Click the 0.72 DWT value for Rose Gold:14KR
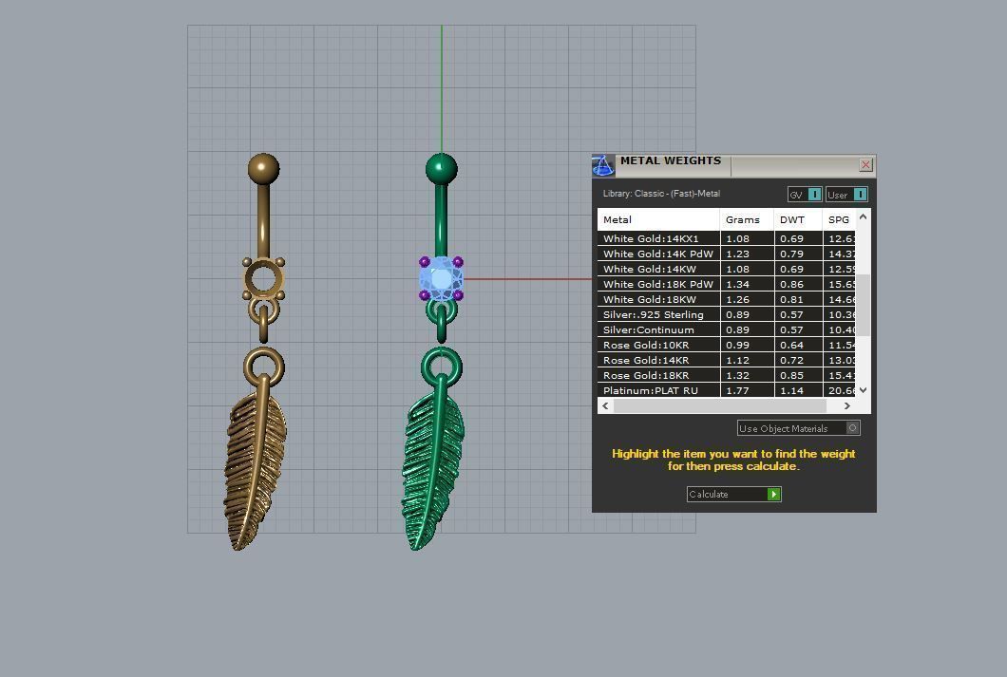This screenshot has height=677, width=1007. click(791, 360)
